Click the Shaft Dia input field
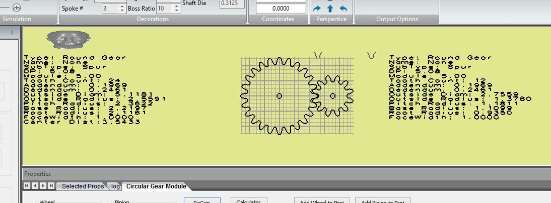 point(232,4)
